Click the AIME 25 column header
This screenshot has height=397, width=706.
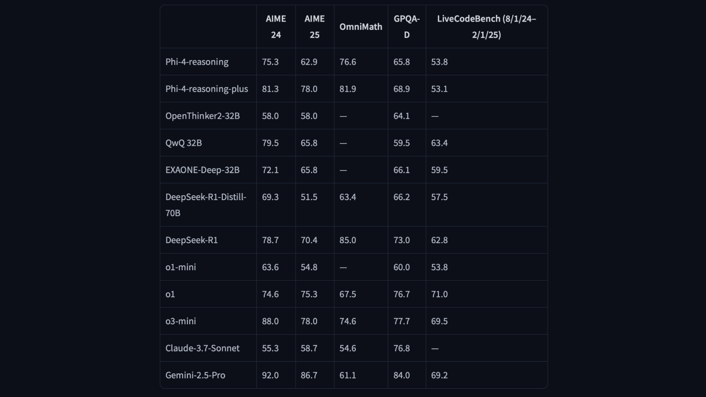pos(314,26)
